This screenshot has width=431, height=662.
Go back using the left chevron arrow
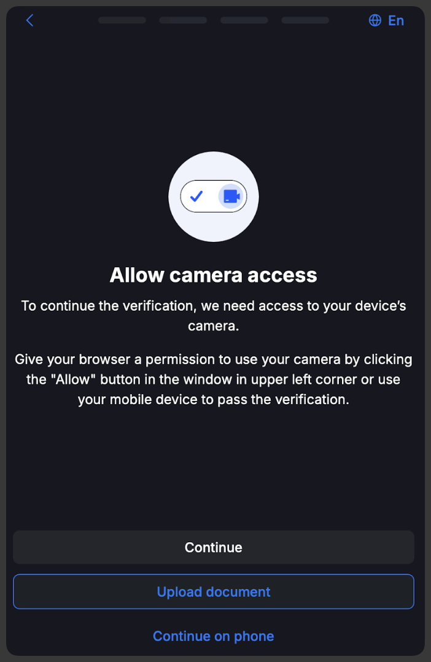point(29,20)
